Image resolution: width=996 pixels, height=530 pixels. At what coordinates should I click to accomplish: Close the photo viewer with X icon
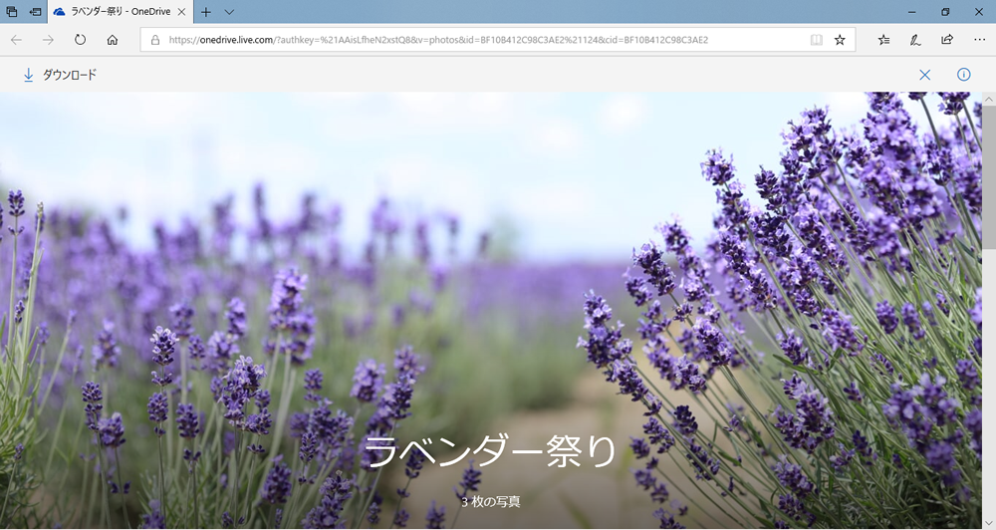[925, 75]
